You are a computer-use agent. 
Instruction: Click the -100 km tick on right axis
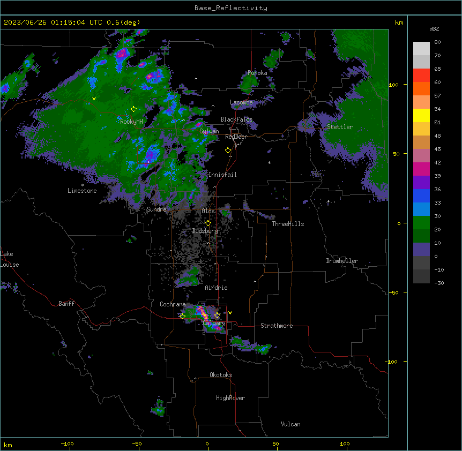tap(392, 362)
